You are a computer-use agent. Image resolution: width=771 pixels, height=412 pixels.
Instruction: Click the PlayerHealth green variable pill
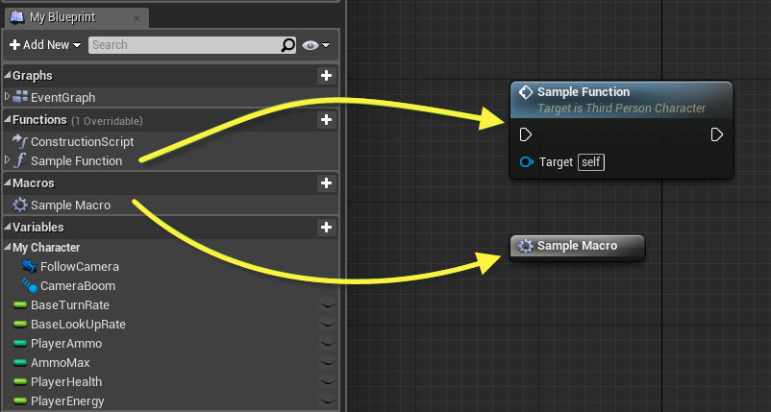(20, 381)
